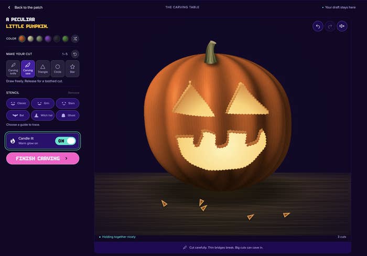Click the pumpkin stem
This screenshot has height=256, width=367.
click(211, 52)
